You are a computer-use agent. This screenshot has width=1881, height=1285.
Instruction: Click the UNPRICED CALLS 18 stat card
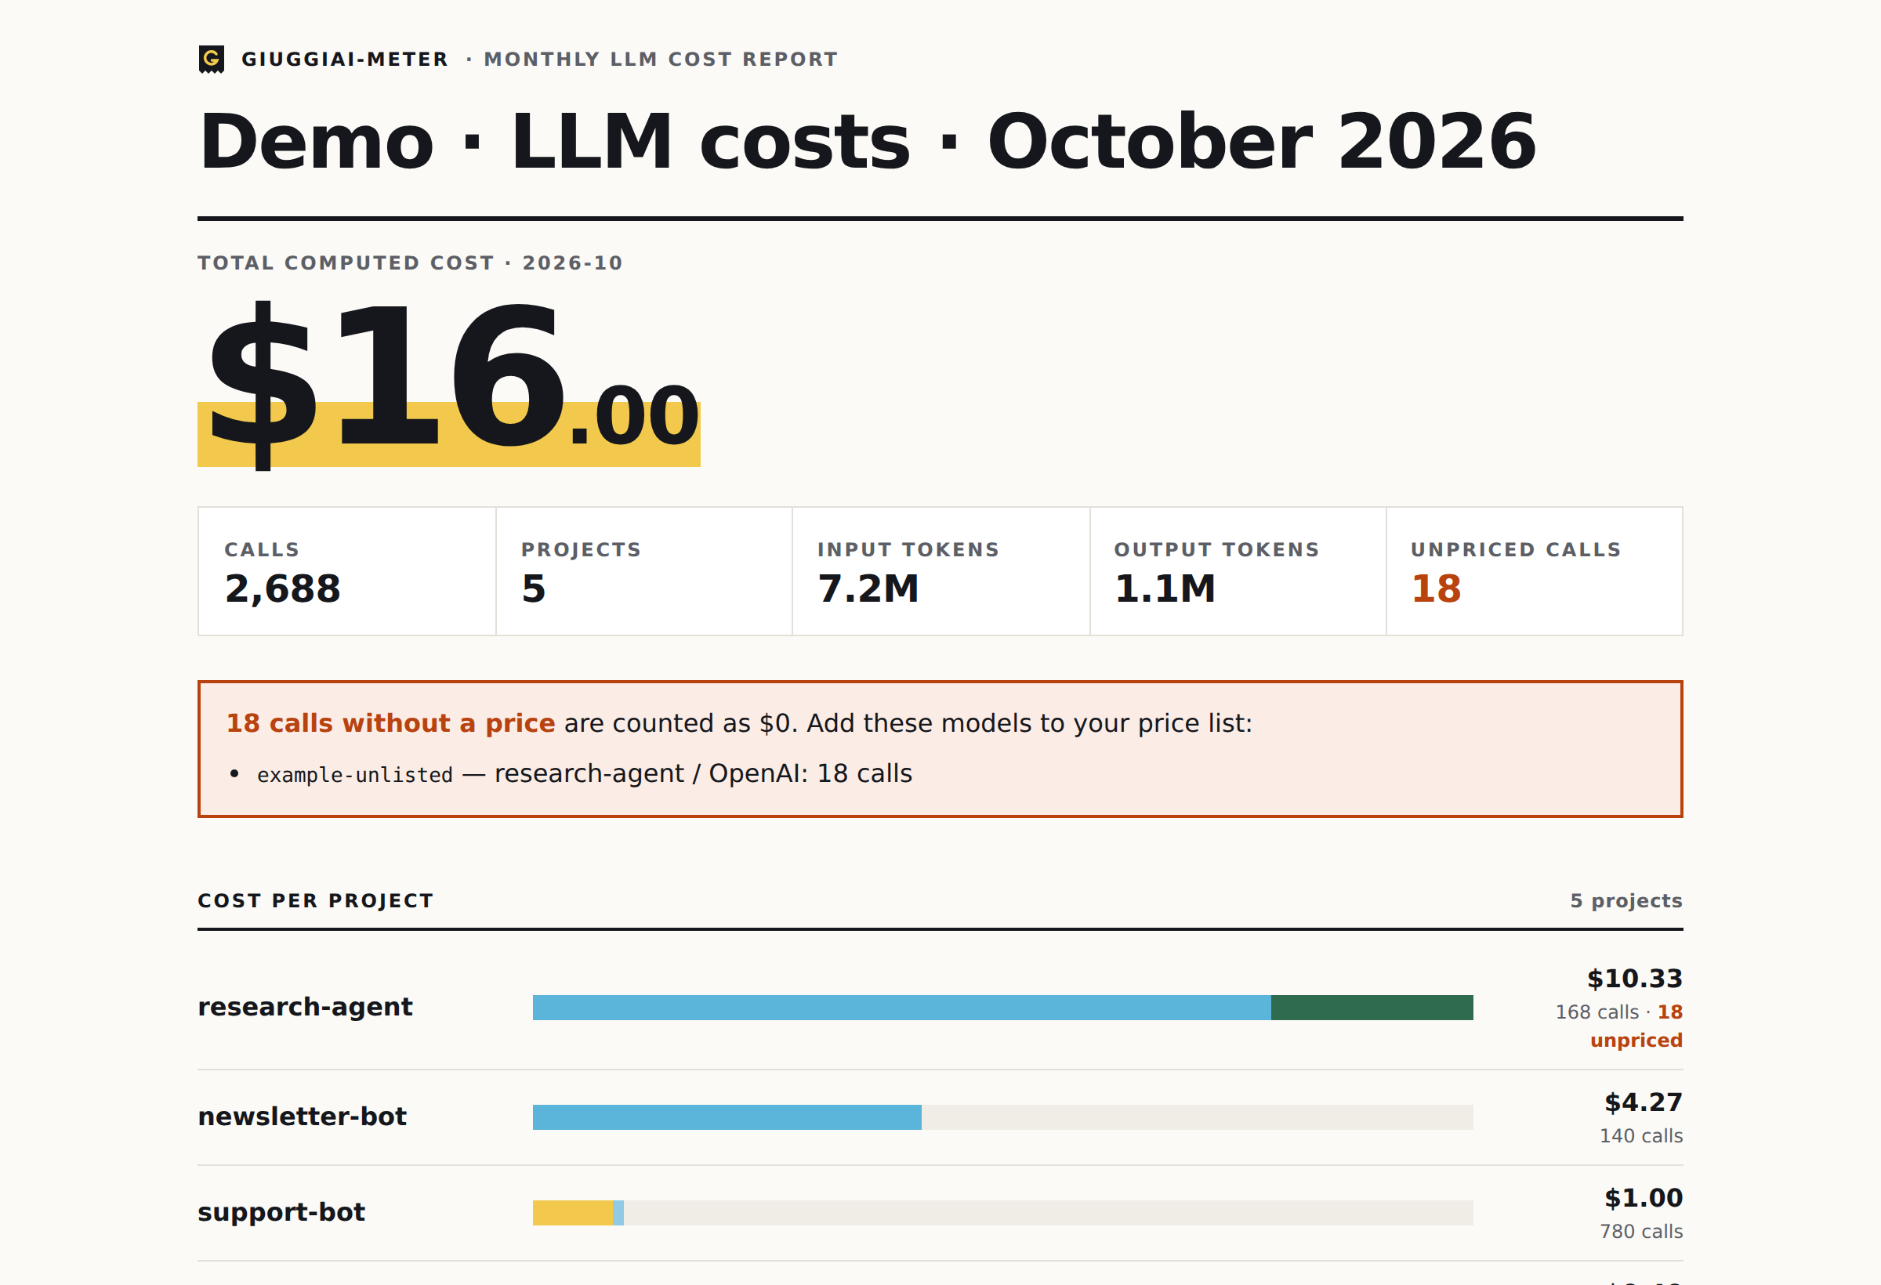click(1535, 571)
